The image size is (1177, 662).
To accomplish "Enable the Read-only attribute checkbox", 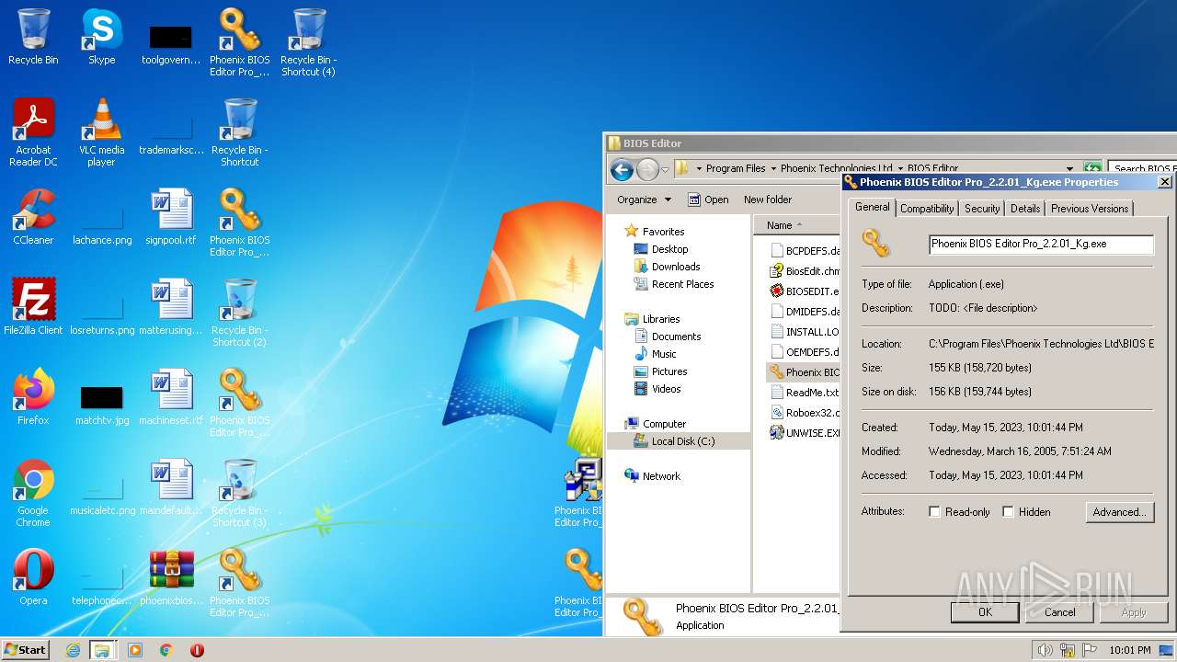I will (934, 512).
